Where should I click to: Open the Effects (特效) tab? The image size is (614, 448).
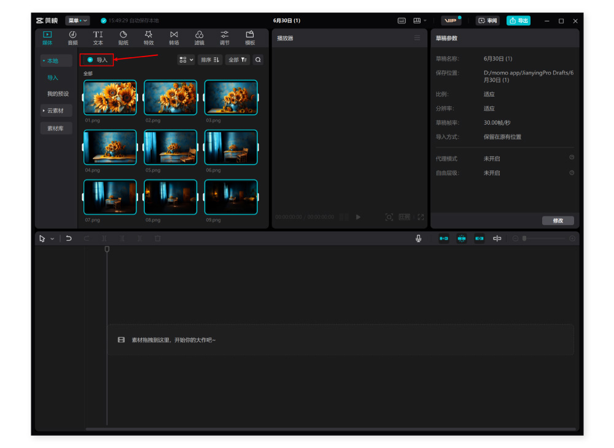pyautogui.click(x=149, y=38)
